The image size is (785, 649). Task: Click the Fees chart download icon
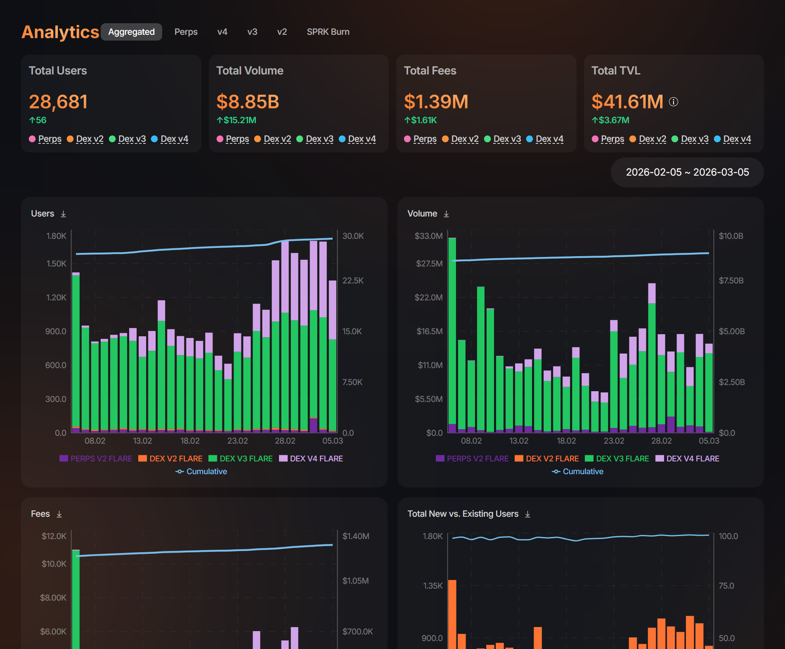[x=59, y=514]
